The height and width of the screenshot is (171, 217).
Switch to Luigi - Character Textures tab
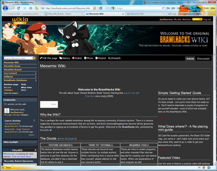click(x=187, y=14)
